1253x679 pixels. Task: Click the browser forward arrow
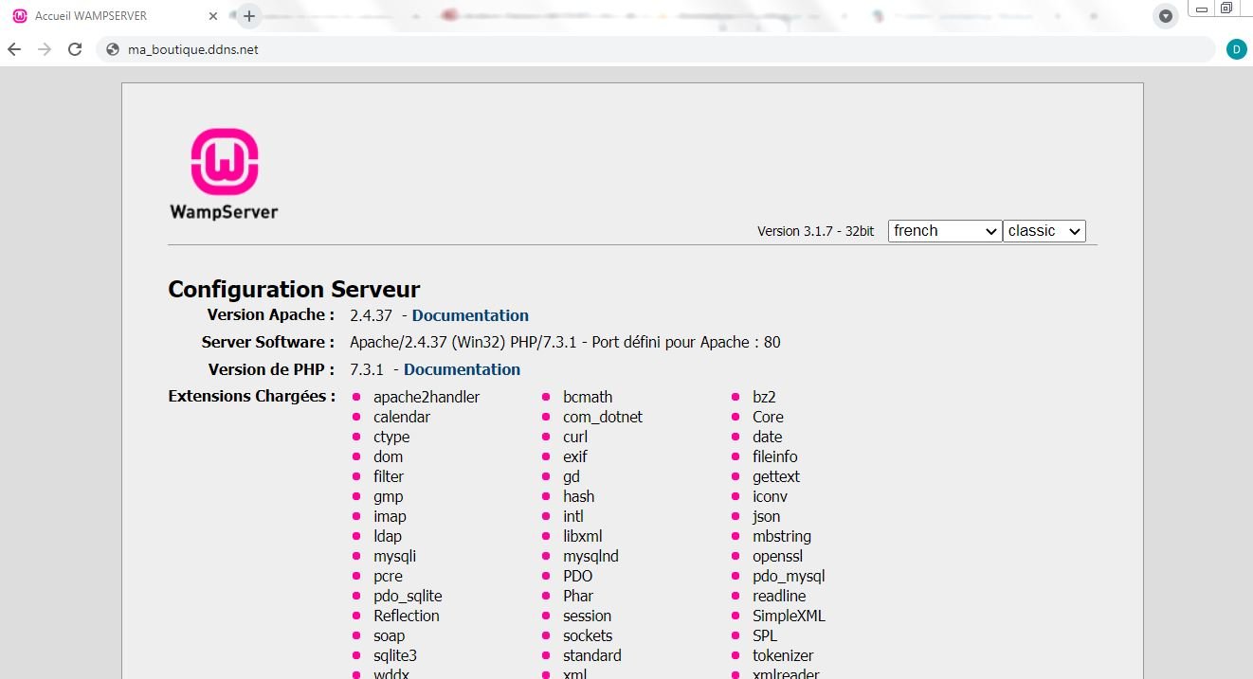point(45,49)
